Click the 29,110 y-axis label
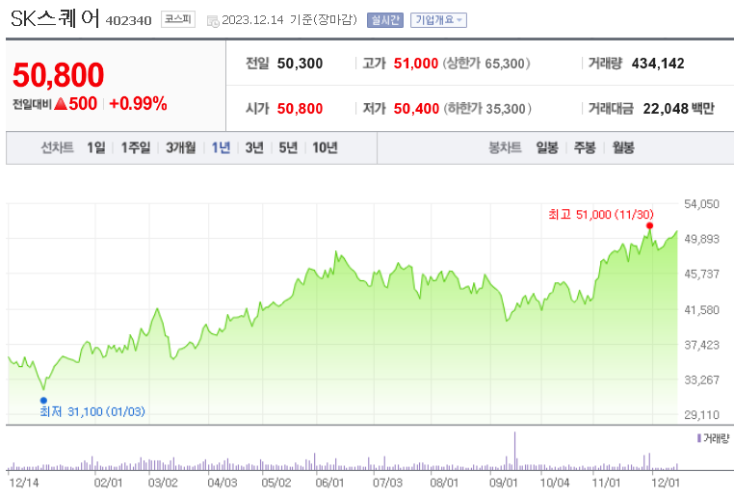734x497 pixels. (701, 414)
